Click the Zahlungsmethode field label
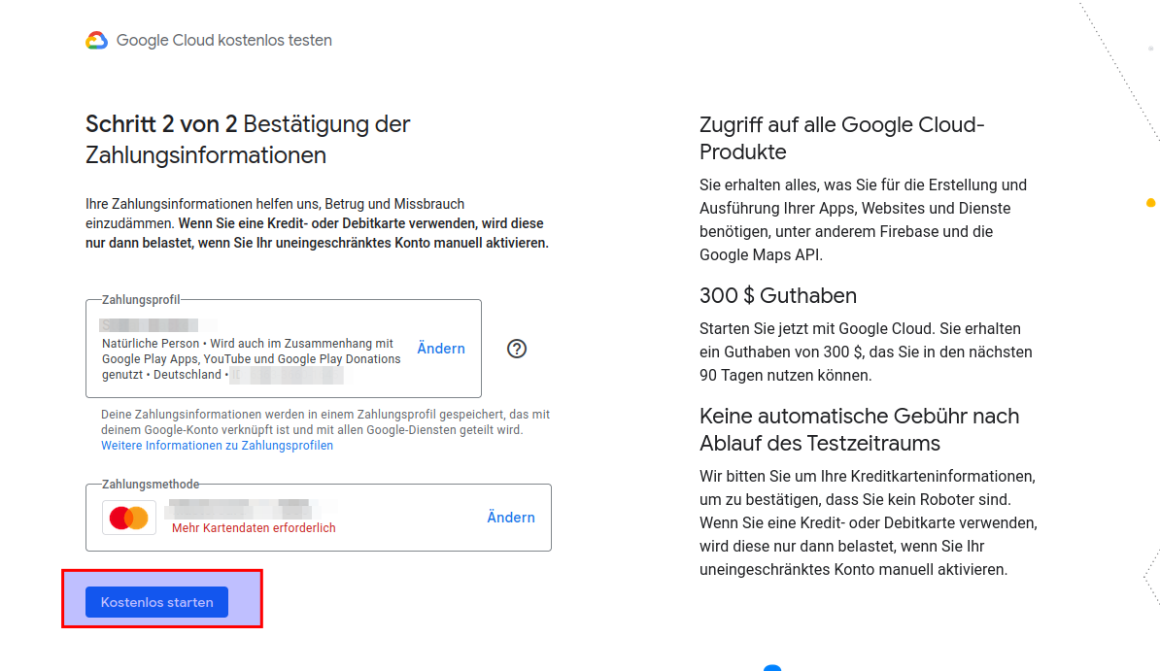The width and height of the screenshot is (1160, 671). pos(151,485)
